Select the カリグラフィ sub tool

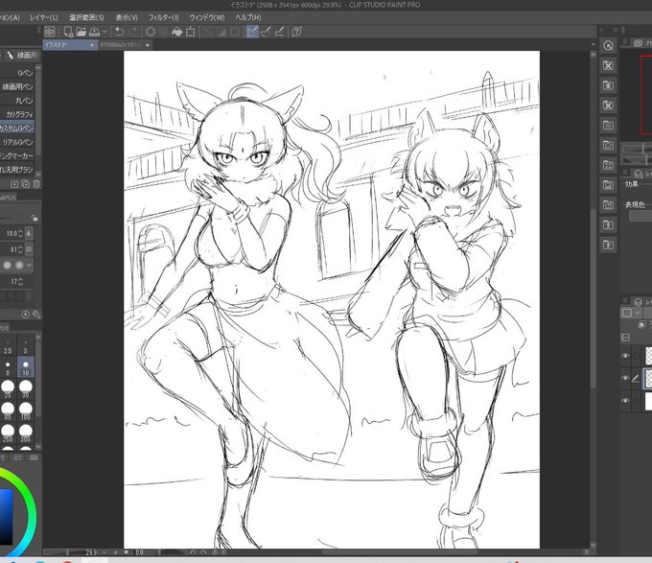tap(17, 114)
